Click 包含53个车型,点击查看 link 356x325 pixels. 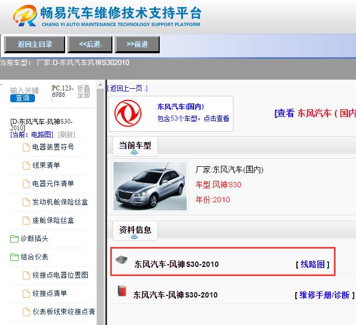point(193,118)
